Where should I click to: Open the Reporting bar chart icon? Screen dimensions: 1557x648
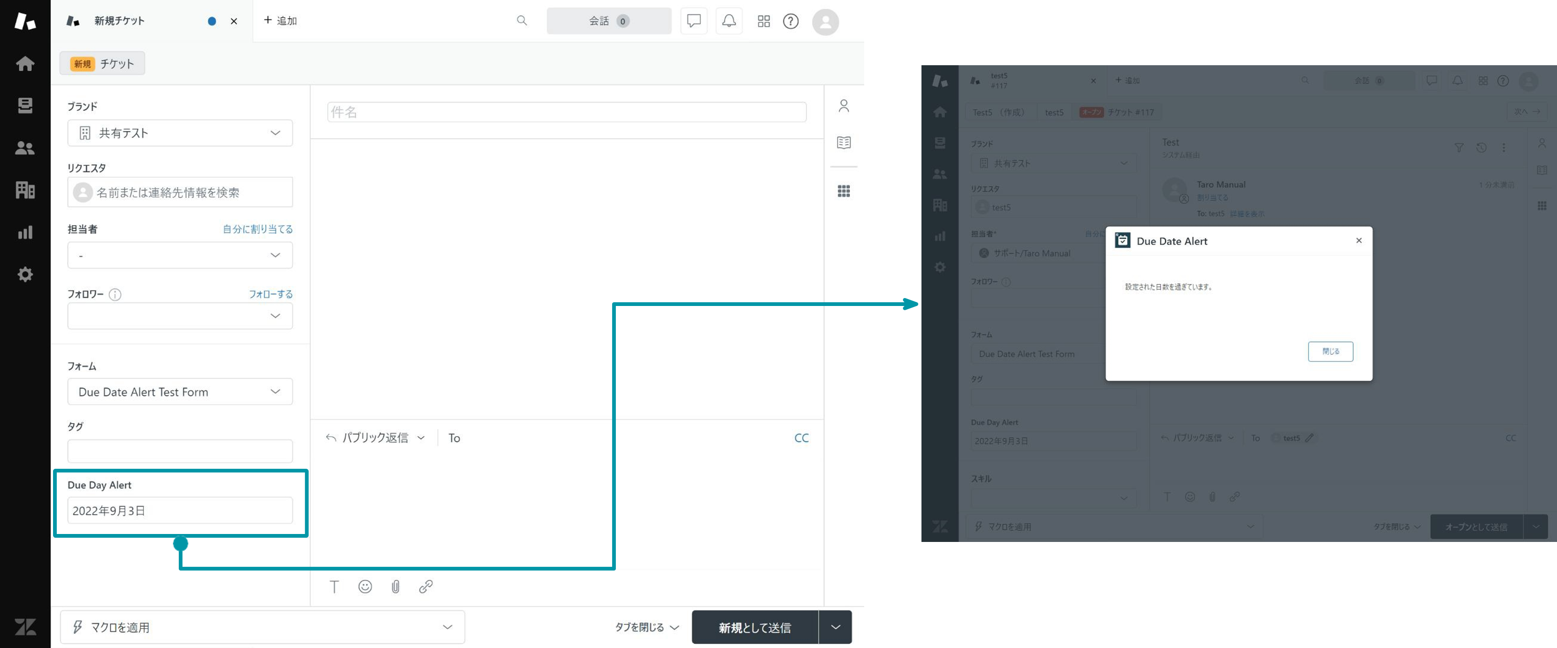click(x=25, y=232)
